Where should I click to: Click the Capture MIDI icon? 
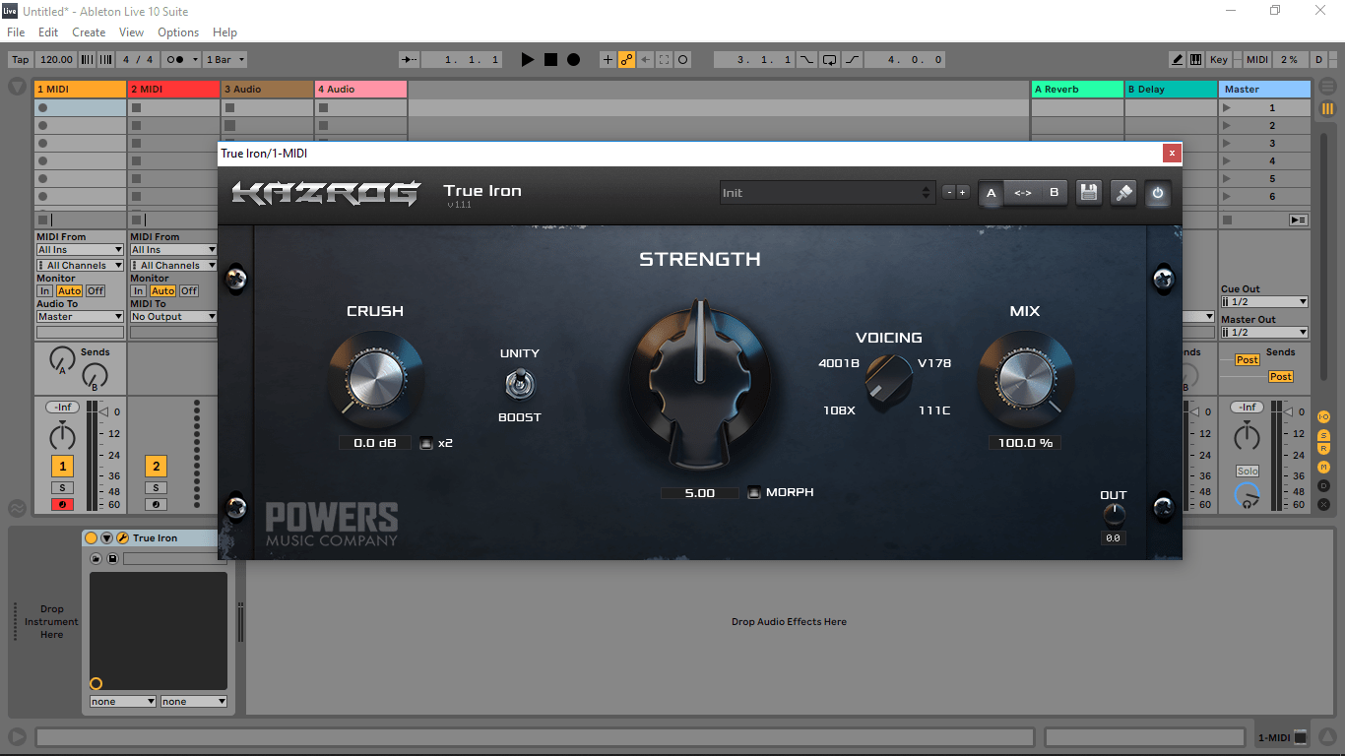tap(665, 59)
